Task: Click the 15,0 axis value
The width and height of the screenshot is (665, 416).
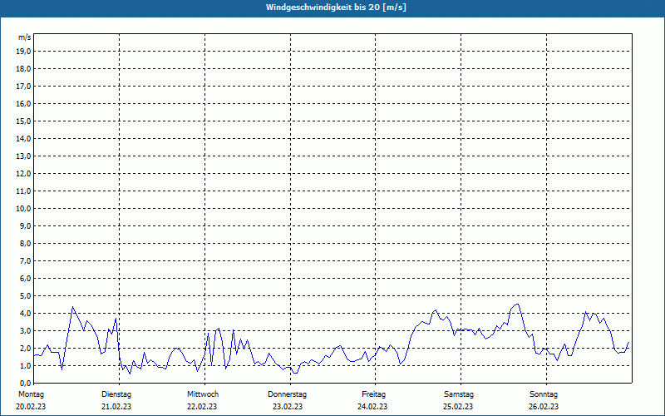Action: point(23,121)
